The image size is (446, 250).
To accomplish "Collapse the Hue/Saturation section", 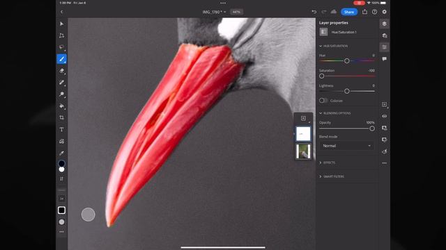I will click(x=321, y=46).
